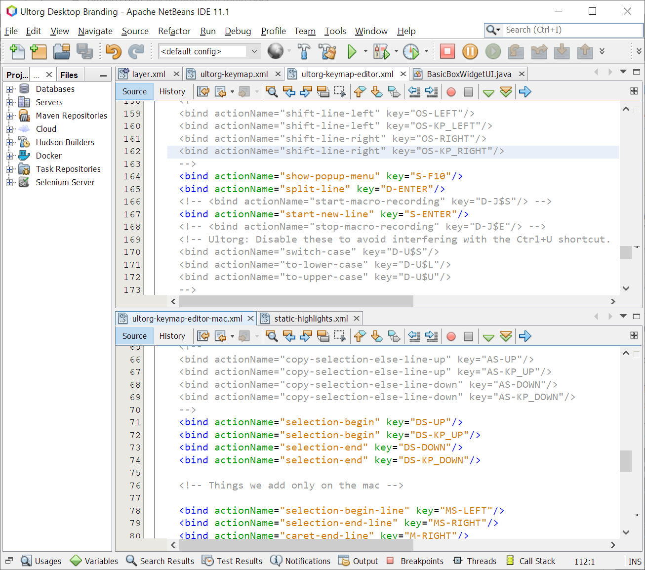The width and height of the screenshot is (645, 570).
Task: Click XSL Transformation arrow in top editor
Action: 525,91
